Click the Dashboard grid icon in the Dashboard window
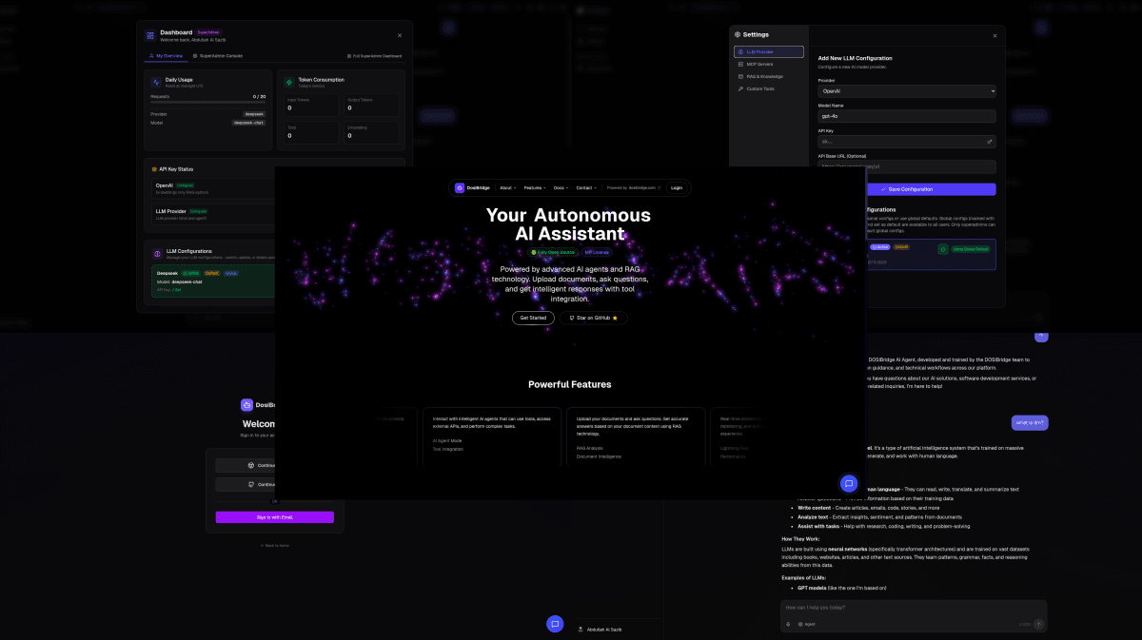The height and width of the screenshot is (640, 1142). [150, 35]
